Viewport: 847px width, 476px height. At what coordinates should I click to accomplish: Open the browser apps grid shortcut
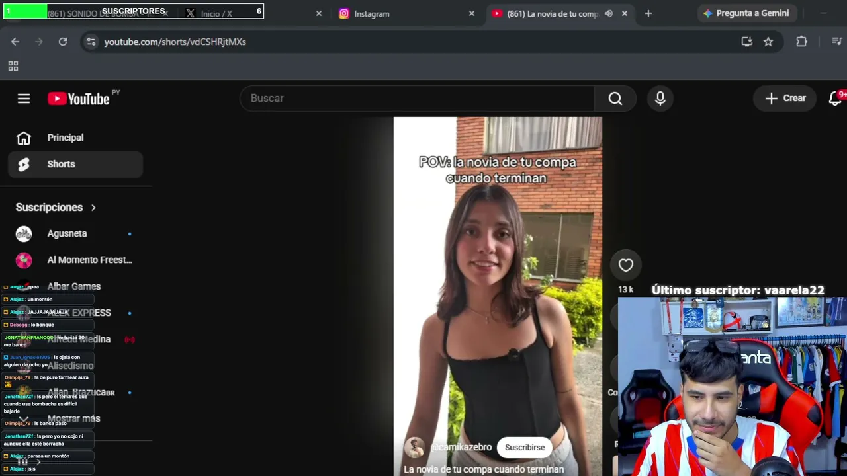pos(13,66)
